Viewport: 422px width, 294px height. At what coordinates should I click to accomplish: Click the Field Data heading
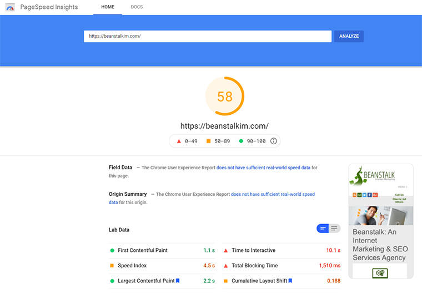[x=120, y=168]
